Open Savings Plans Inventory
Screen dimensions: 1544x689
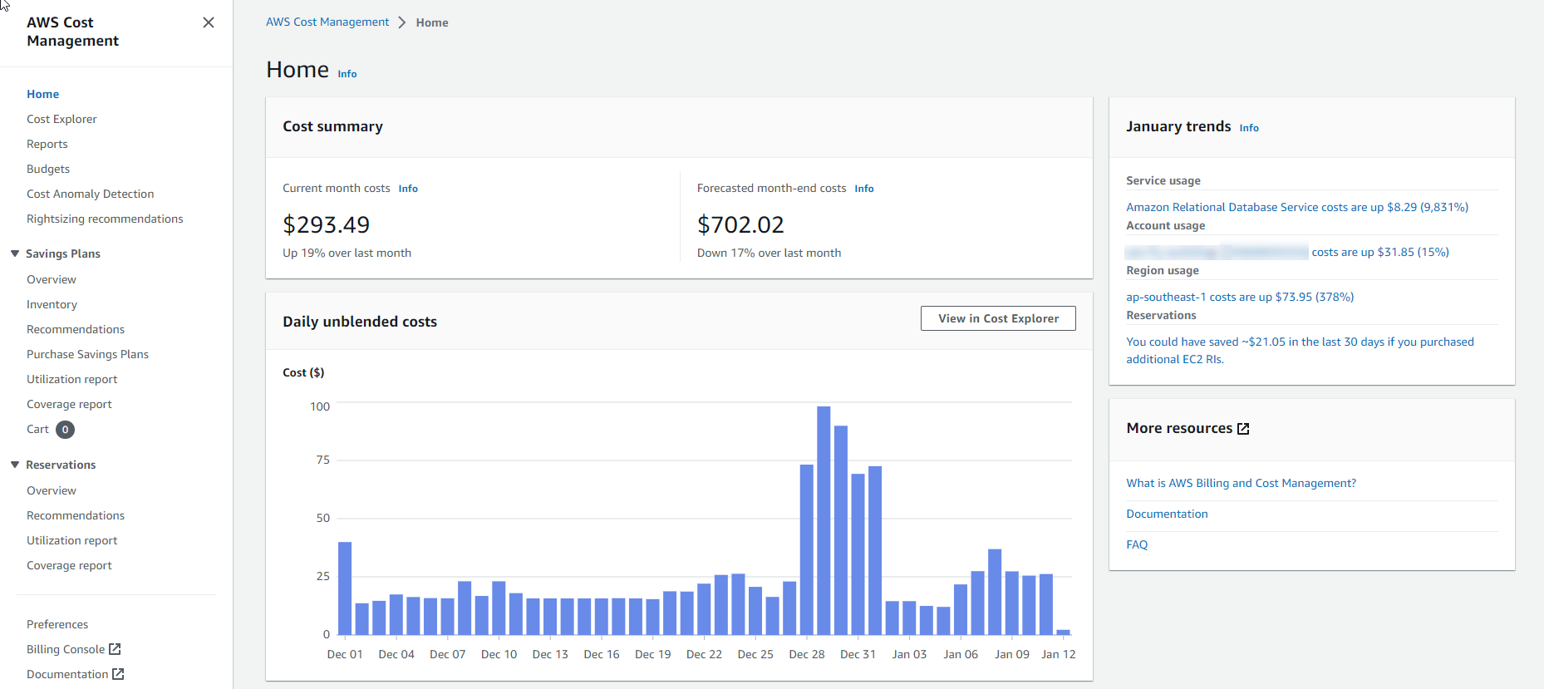pos(52,304)
